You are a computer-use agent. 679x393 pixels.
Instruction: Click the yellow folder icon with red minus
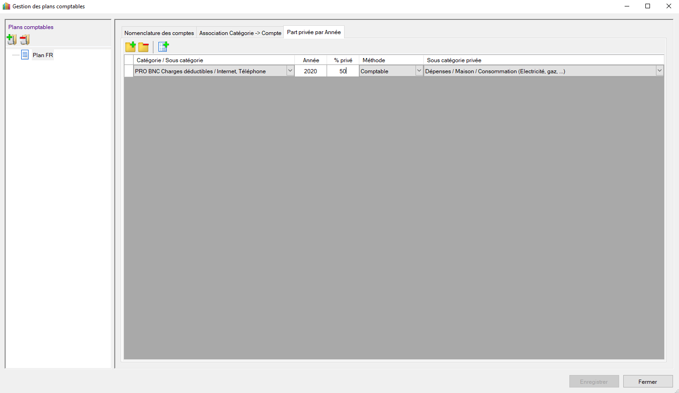pyautogui.click(x=144, y=47)
